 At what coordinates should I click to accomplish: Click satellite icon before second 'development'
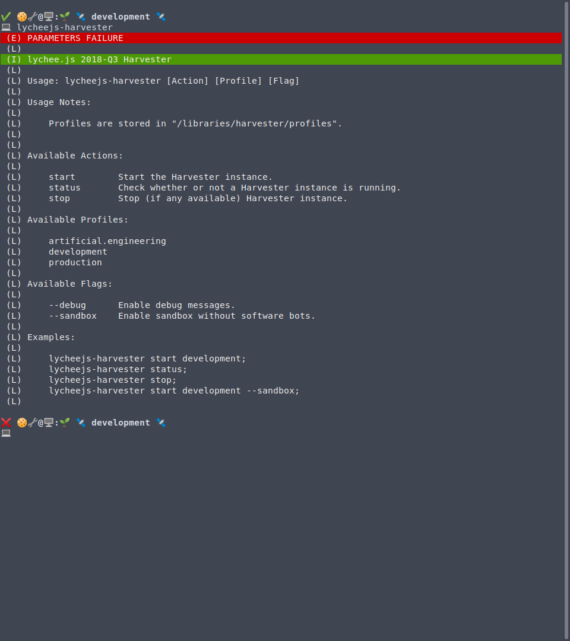pyautogui.click(x=81, y=423)
